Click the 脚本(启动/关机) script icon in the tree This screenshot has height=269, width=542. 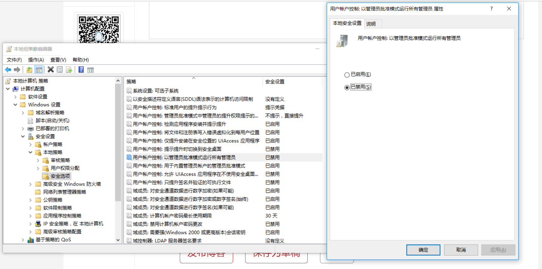pyautogui.click(x=30, y=121)
